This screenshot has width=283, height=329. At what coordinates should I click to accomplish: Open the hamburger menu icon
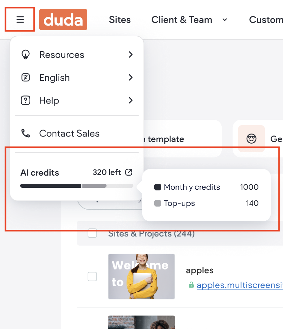(20, 20)
